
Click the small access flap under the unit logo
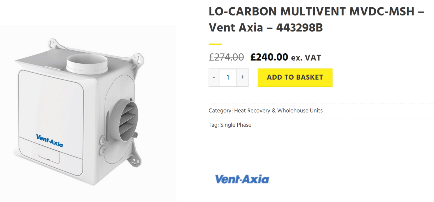point(49,154)
